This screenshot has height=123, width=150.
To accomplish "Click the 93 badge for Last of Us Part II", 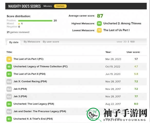I will click(x=9, y=74).
